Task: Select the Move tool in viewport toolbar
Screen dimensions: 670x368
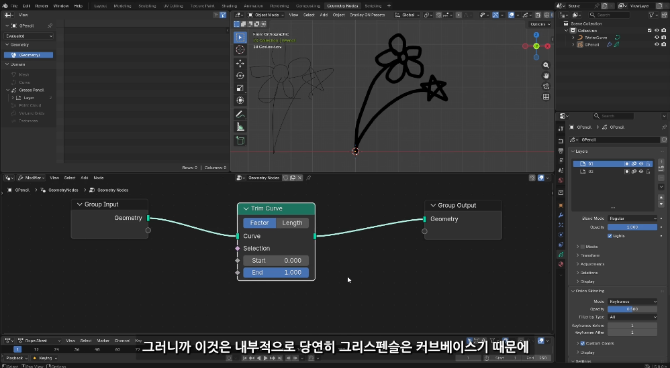Action: pos(240,63)
